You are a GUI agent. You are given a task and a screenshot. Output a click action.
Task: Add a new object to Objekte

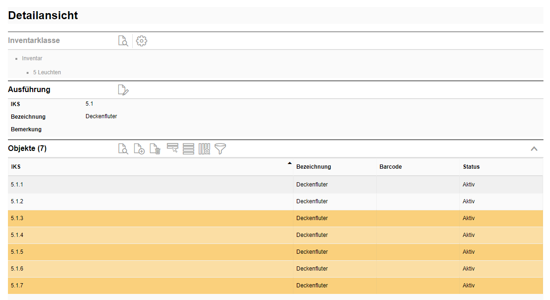(x=139, y=149)
